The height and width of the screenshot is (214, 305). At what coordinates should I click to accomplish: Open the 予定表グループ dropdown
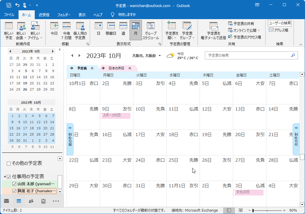click(x=187, y=31)
